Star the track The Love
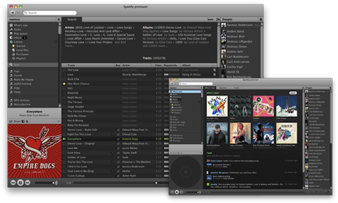This screenshot has height=203, width=338. [x=64, y=70]
